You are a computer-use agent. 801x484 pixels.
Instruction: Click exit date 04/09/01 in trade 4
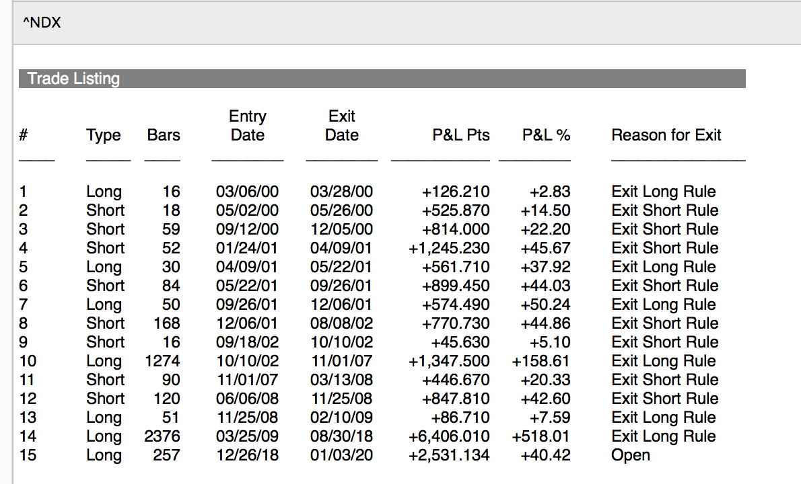(341, 248)
